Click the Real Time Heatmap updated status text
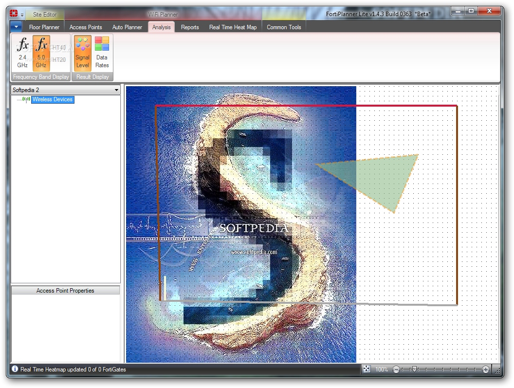The height and width of the screenshot is (388, 514). pyautogui.click(x=73, y=370)
